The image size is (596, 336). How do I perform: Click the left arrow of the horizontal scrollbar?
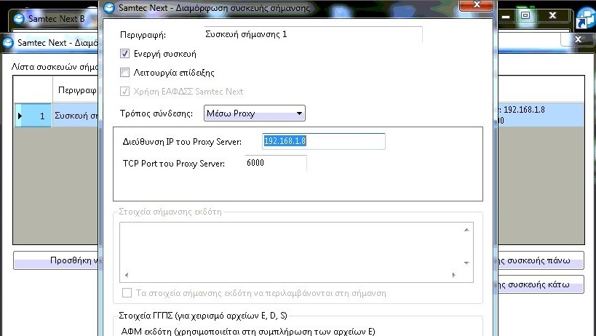127,275
